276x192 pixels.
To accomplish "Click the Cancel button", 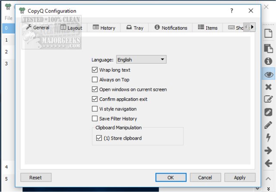I will tap(205, 177).
